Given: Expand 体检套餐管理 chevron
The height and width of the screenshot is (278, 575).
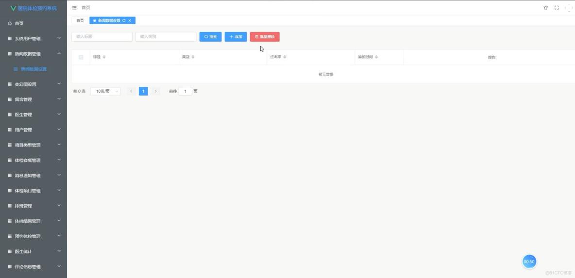Looking at the screenshot, I should (59, 160).
